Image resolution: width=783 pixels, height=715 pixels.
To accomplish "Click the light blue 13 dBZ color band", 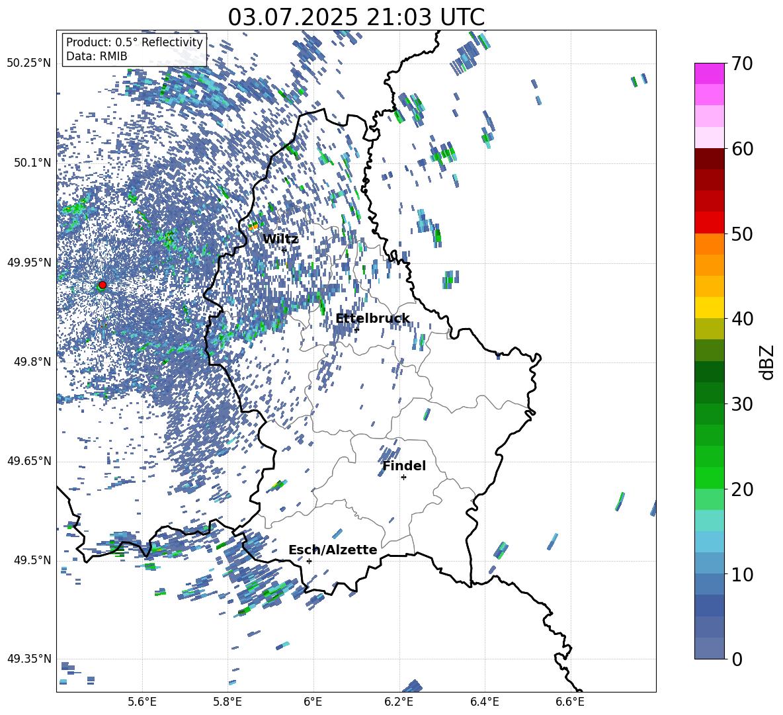I will 710,542.
